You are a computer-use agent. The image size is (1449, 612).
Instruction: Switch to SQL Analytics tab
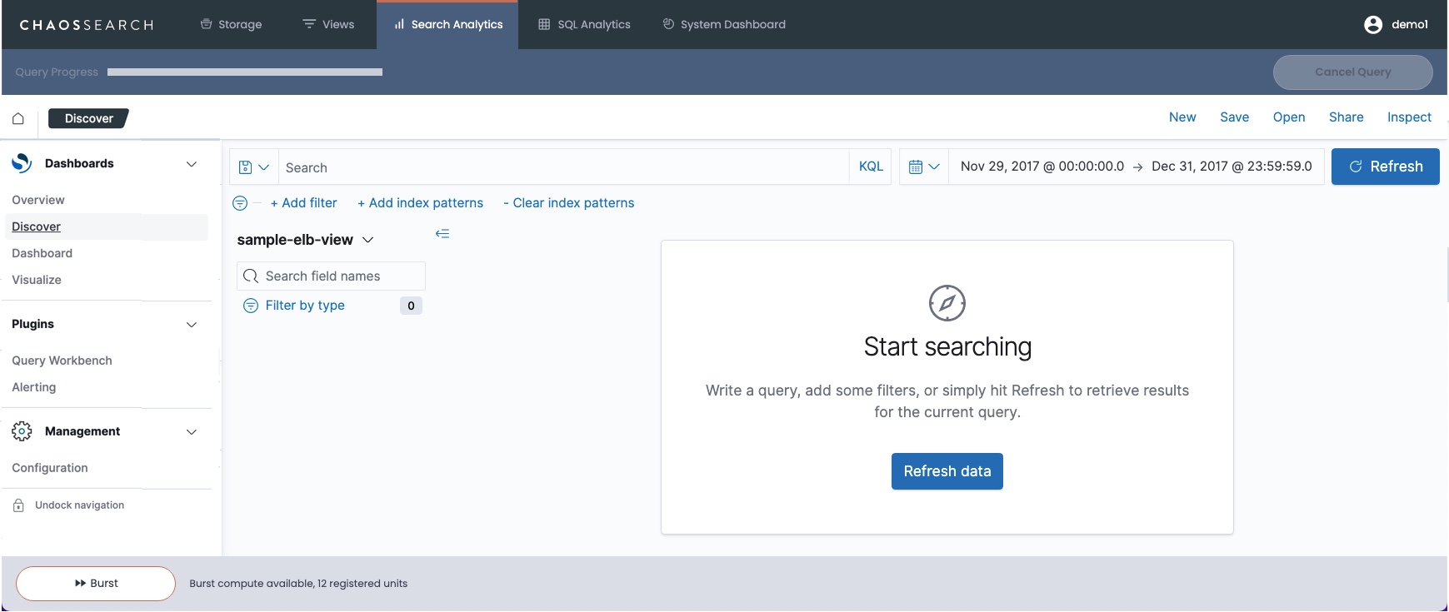click(584, 25)
